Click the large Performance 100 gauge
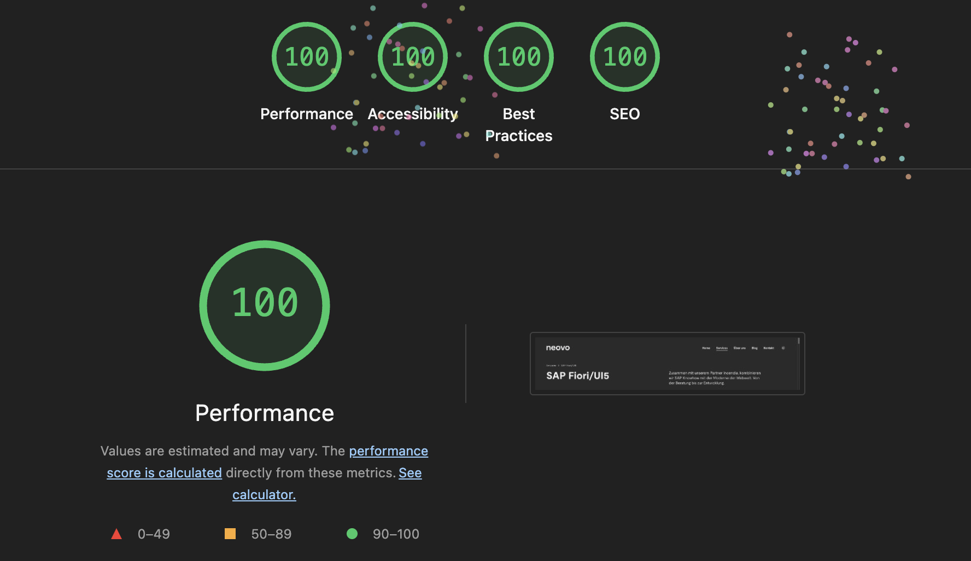The image size is (971, 561). pos(265,306)
